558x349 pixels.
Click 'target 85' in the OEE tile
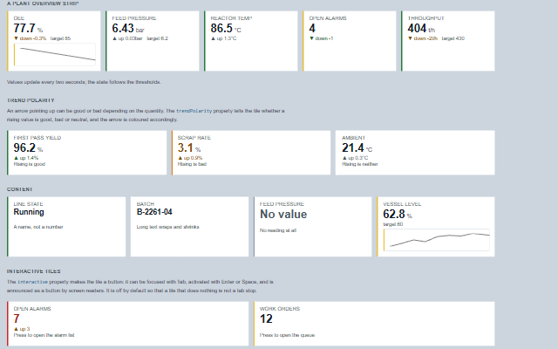tap(60, 38)
